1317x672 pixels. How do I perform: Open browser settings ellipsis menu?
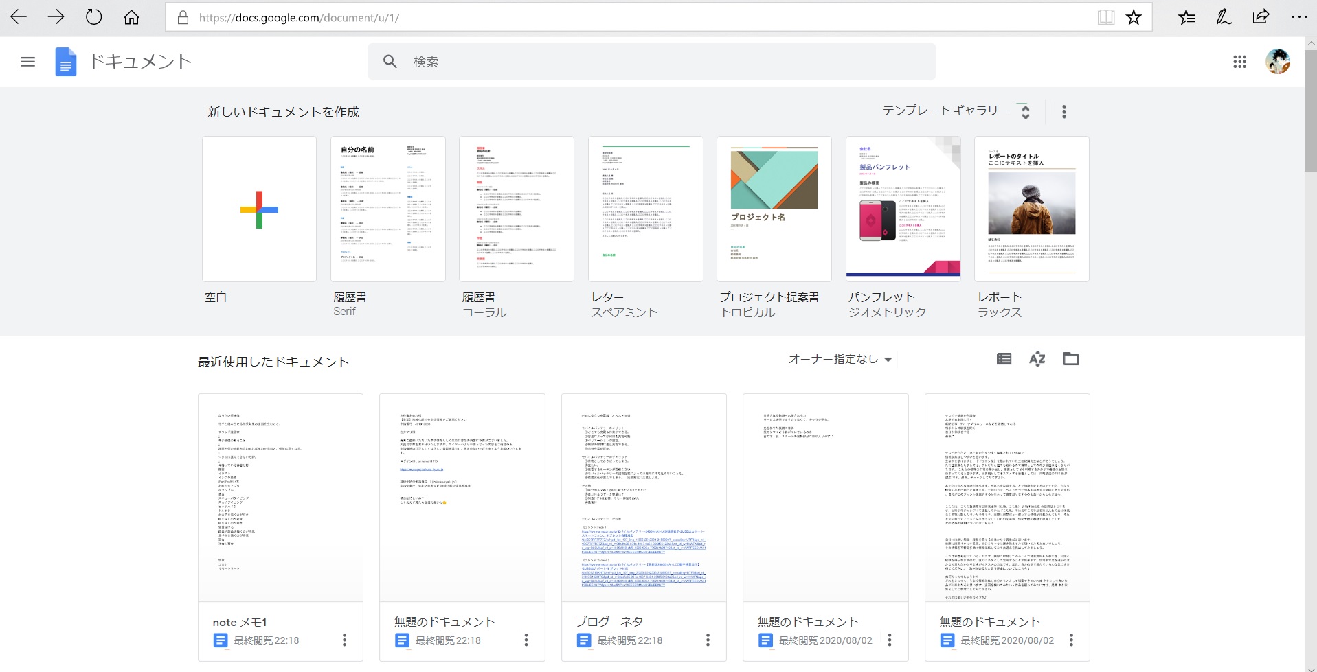[1298, 17]
